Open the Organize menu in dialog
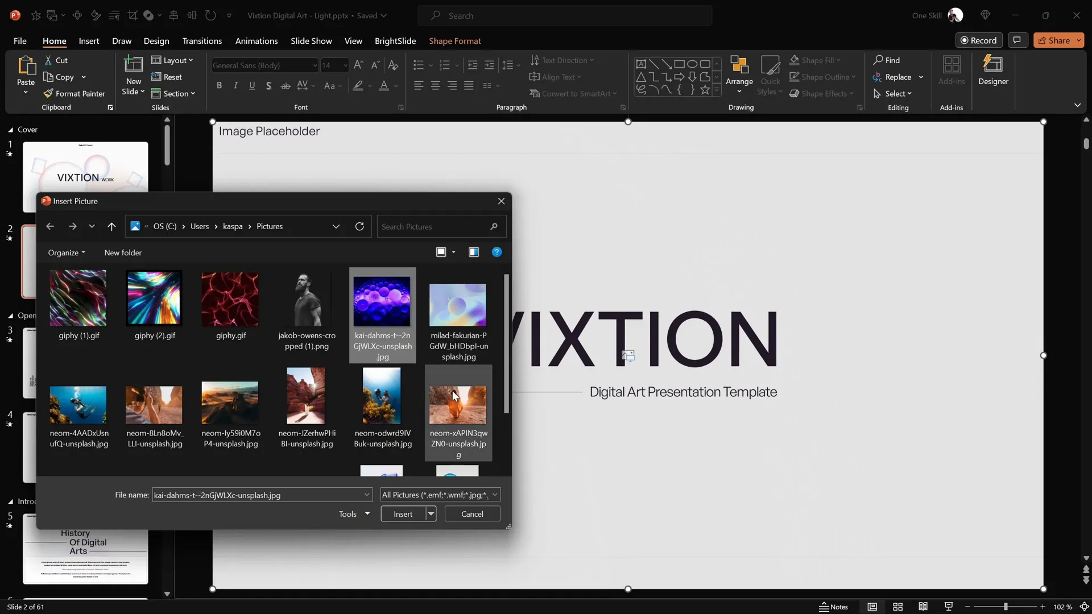 click(x=67, y=253)
